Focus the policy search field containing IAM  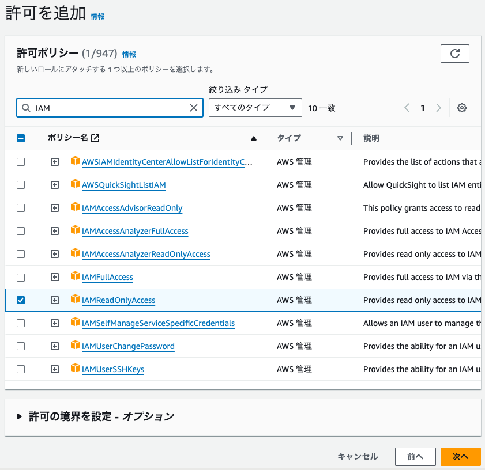click(110, 108)
